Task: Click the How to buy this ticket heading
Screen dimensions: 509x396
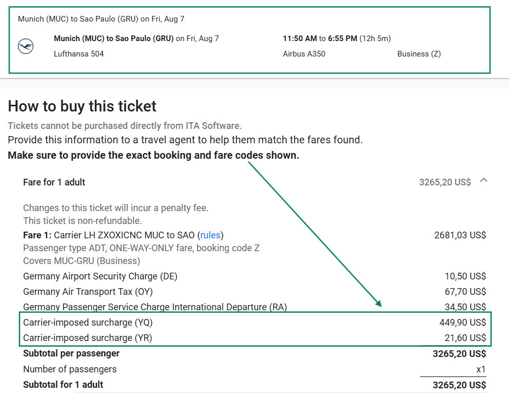Action: pyautogui.click(x=82, y=106)
